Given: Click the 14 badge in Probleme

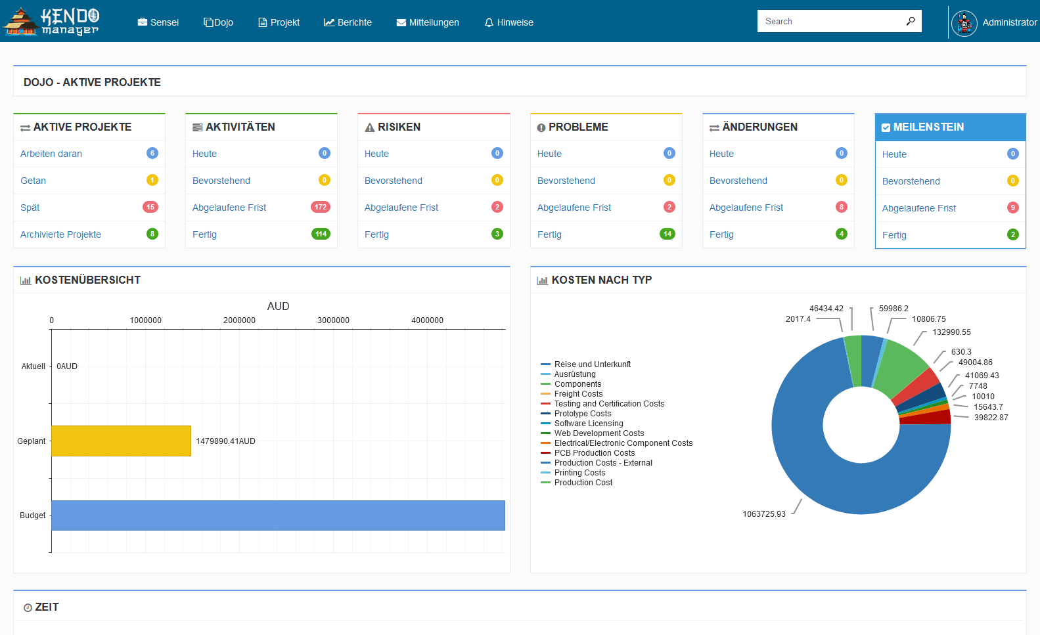Looking at the screenshot, I should 667,234.
